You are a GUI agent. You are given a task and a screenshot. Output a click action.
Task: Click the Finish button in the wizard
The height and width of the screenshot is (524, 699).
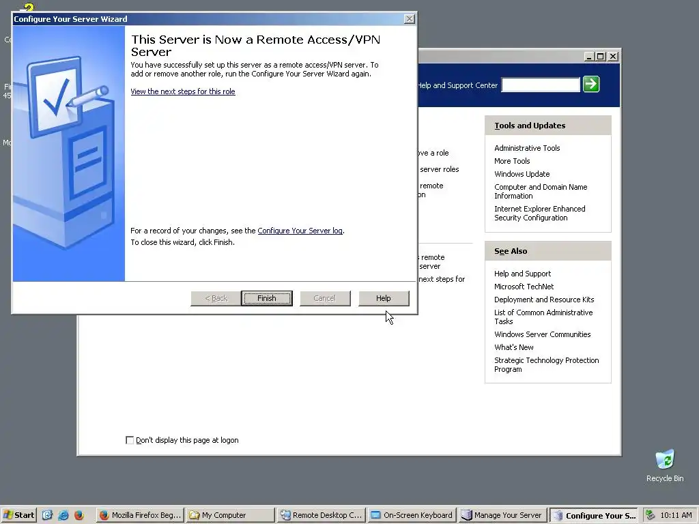267,298
